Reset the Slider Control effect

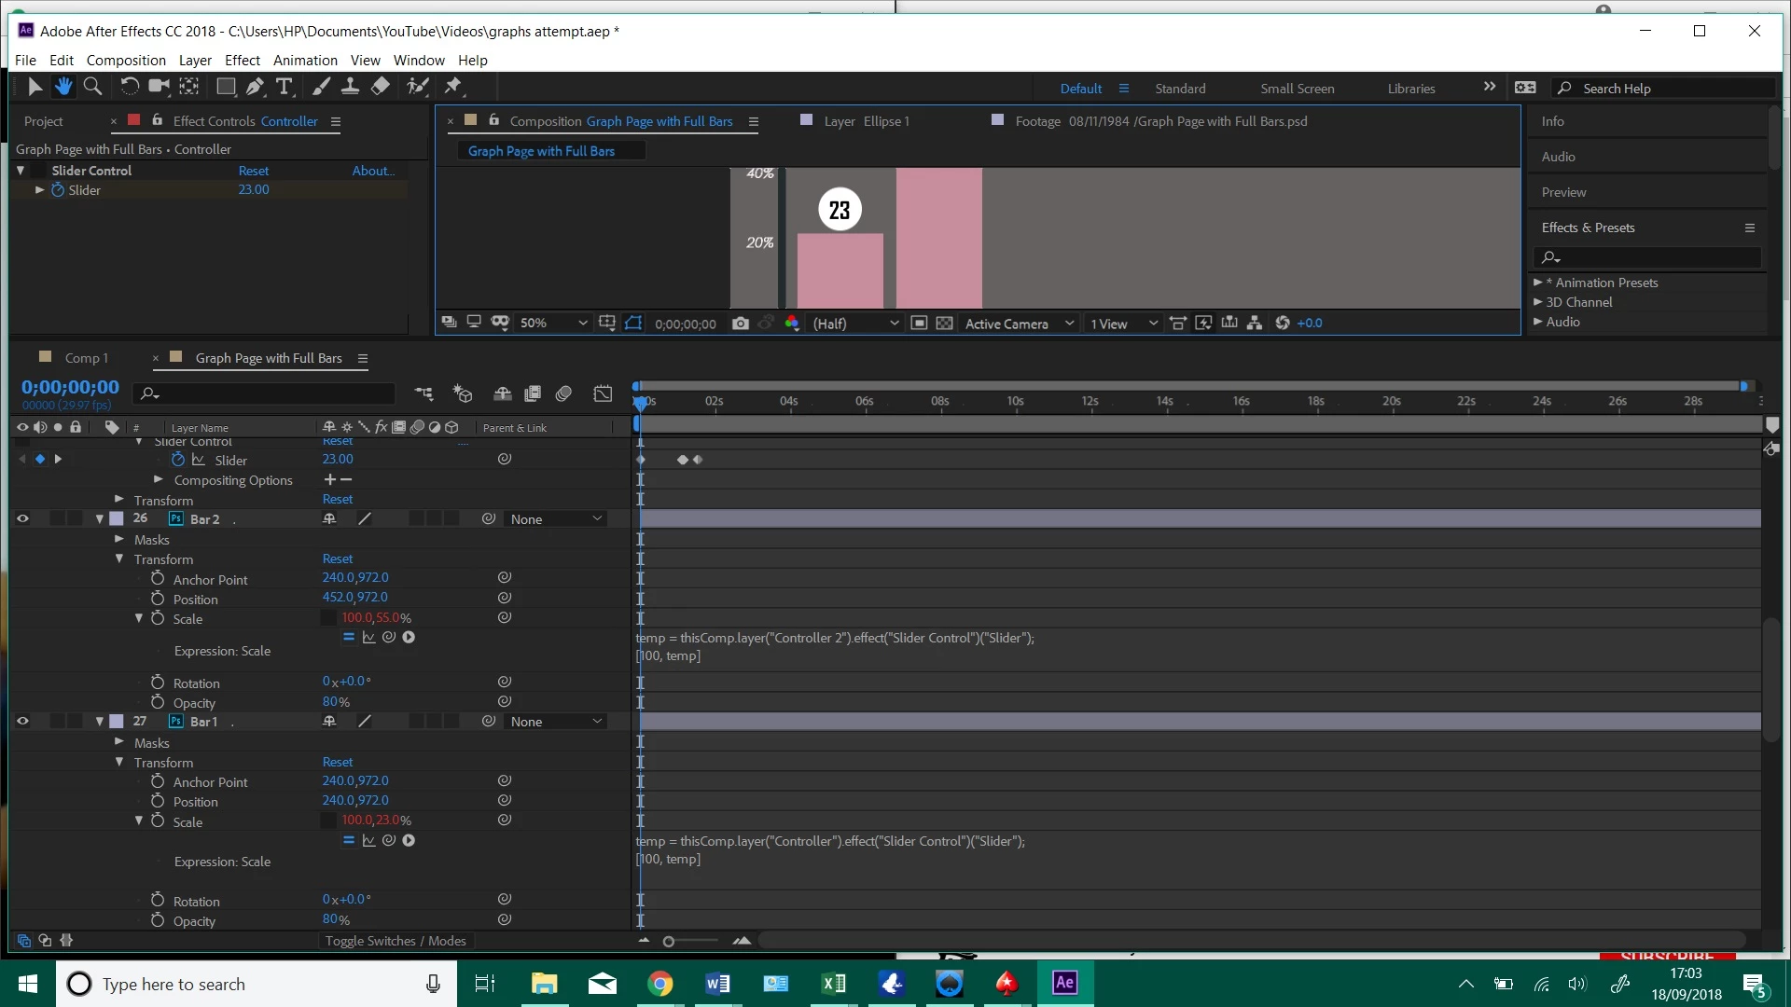pos(253,171)
